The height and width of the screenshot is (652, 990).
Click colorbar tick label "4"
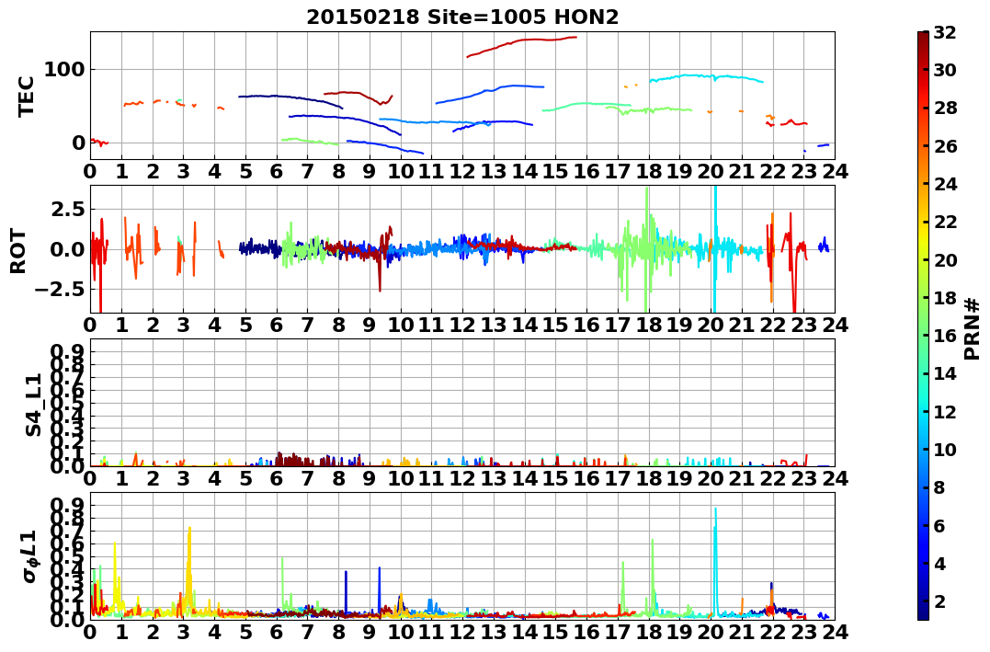939,563
